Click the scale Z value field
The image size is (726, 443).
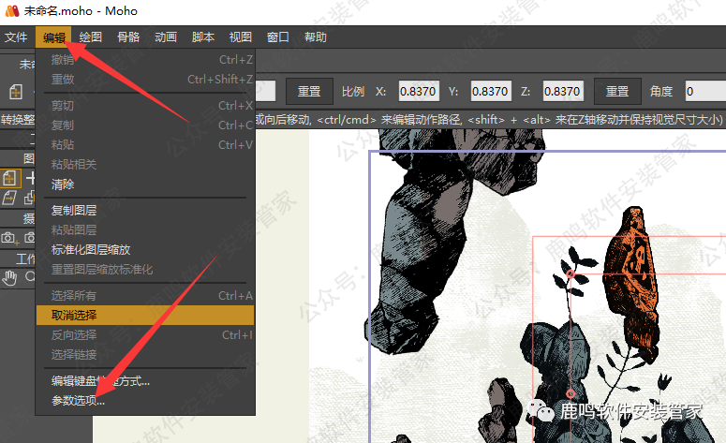coord(562,92)
